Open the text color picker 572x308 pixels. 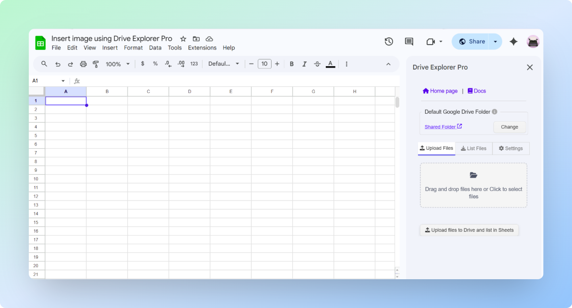click(x=330, y=64)
